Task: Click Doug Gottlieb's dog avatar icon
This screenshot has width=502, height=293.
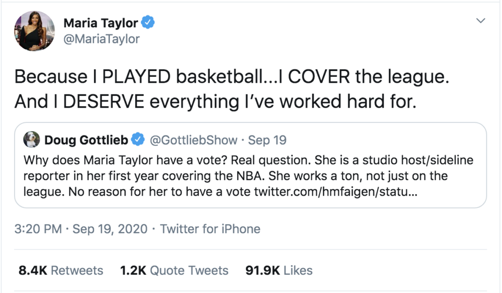Action: pos(31,140)
